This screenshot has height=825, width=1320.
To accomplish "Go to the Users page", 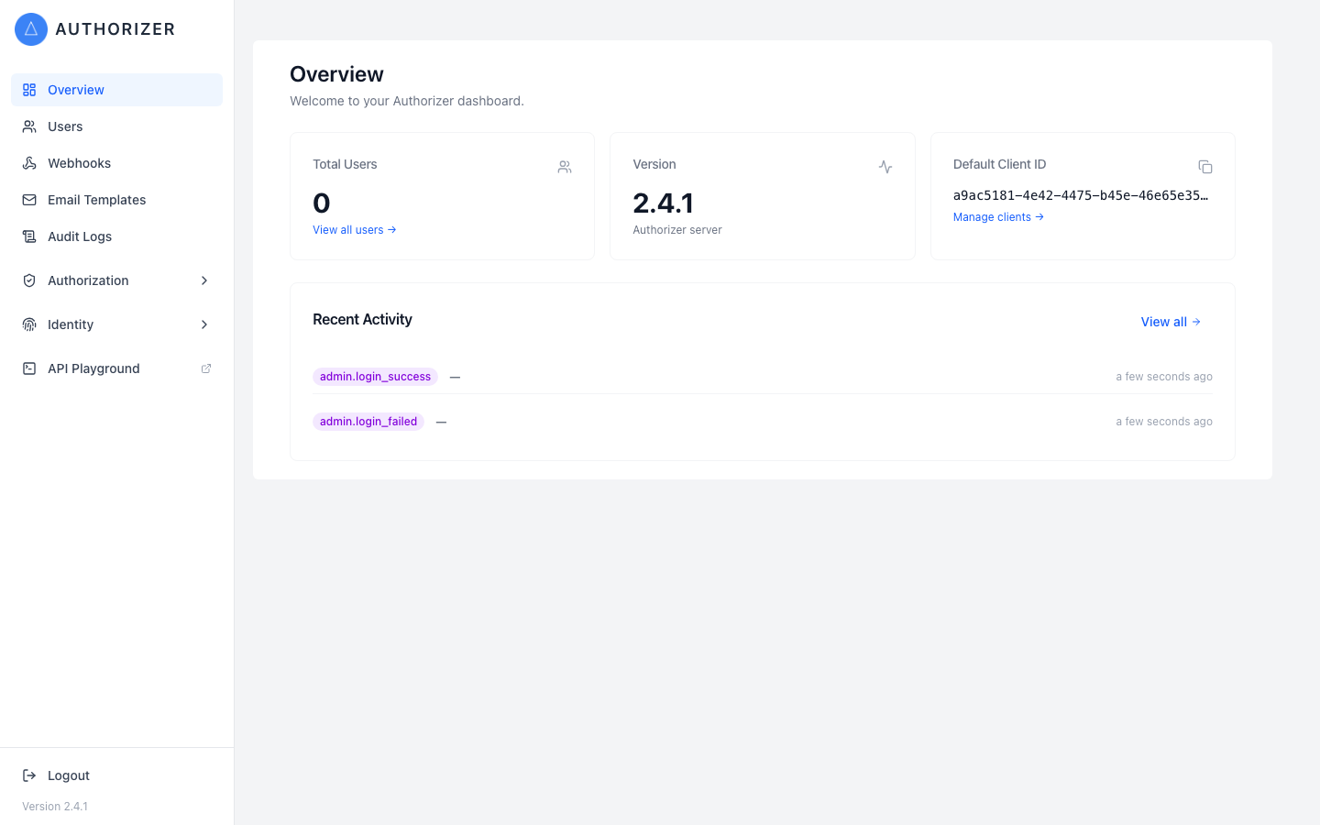I will (116, 126).
